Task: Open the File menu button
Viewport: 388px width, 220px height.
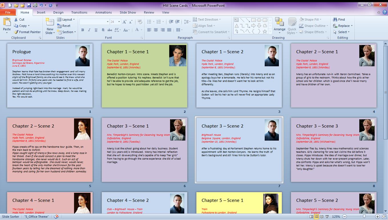Action: [8, 12]
